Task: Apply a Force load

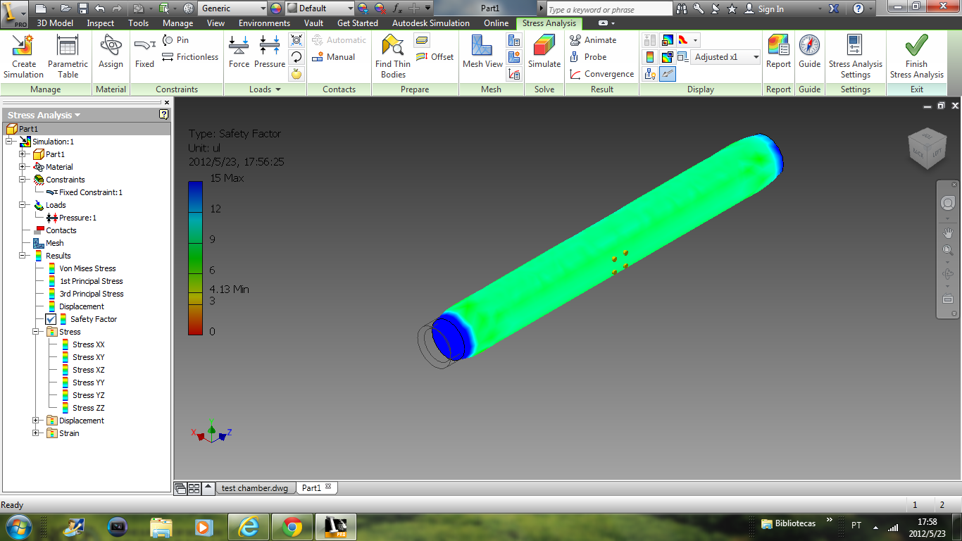Action: pyautogui.click(x=239, y=54)
